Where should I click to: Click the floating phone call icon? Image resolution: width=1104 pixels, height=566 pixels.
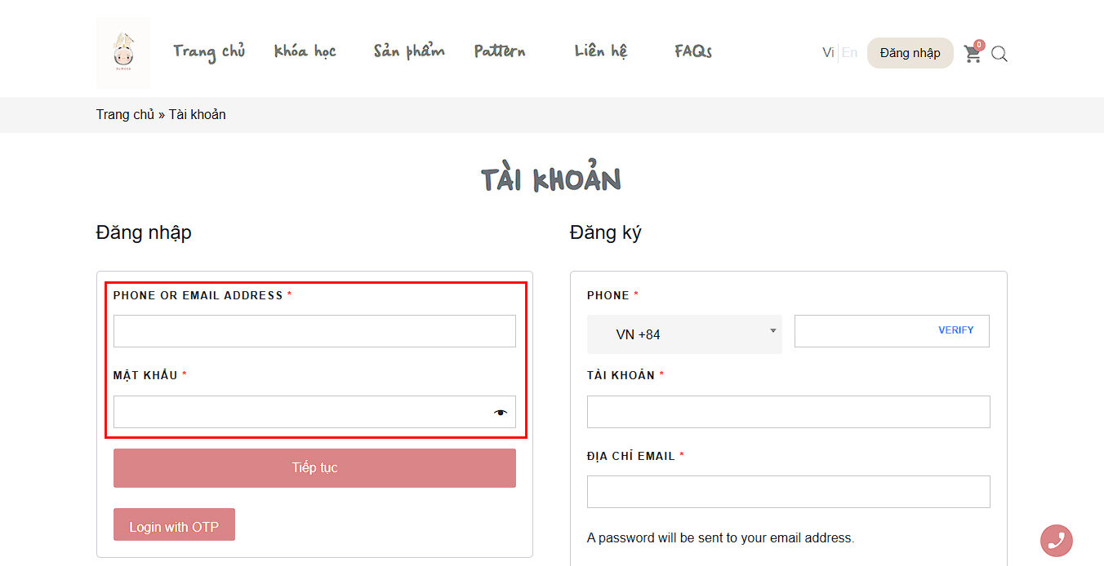click(x=1056, y=540)
